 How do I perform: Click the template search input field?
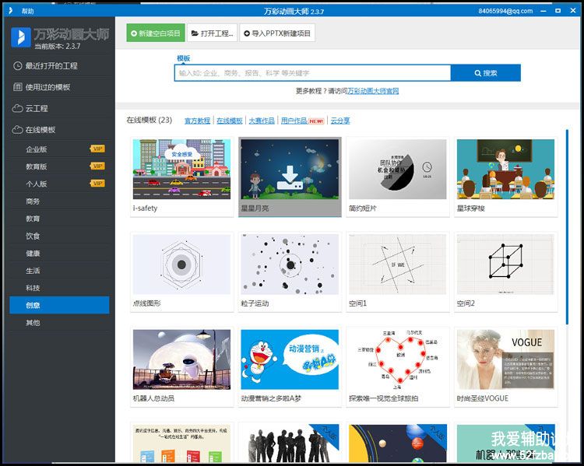click(311, 73)
